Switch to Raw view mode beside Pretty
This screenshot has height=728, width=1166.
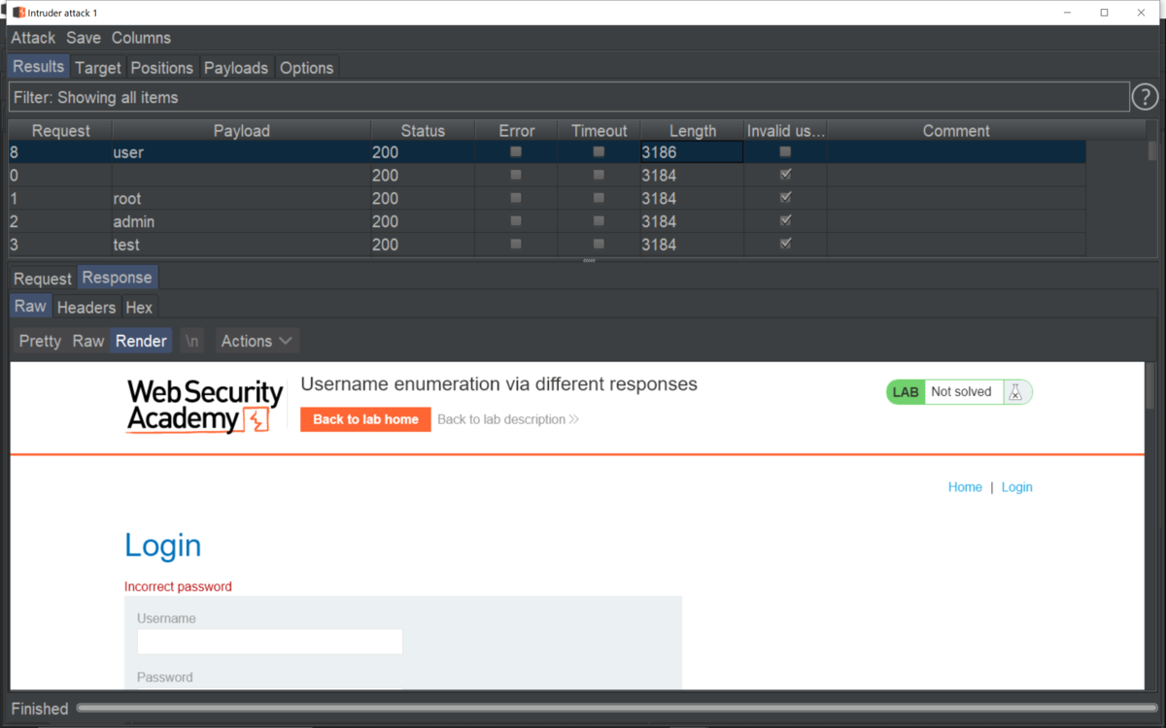[x=88, y=341]
